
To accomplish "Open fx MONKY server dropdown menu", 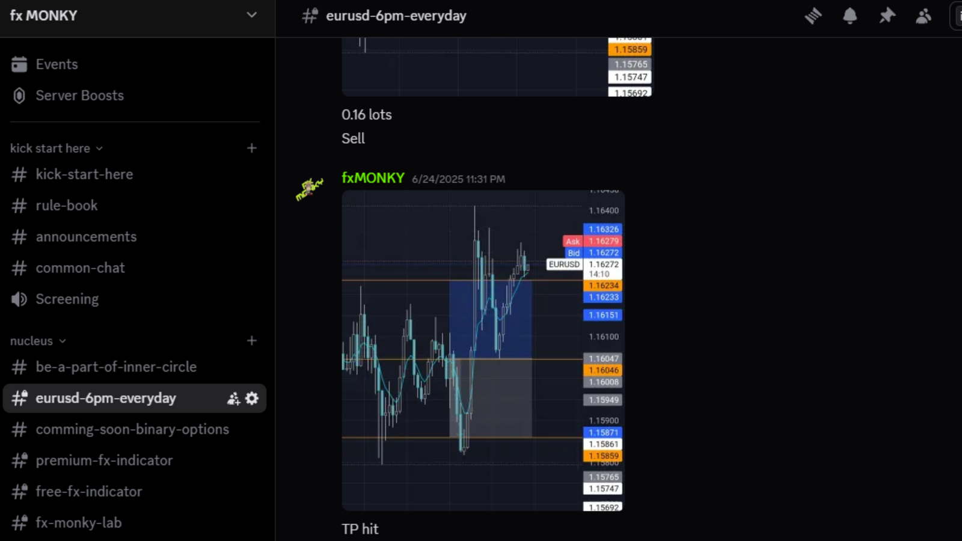I will 251,16.
